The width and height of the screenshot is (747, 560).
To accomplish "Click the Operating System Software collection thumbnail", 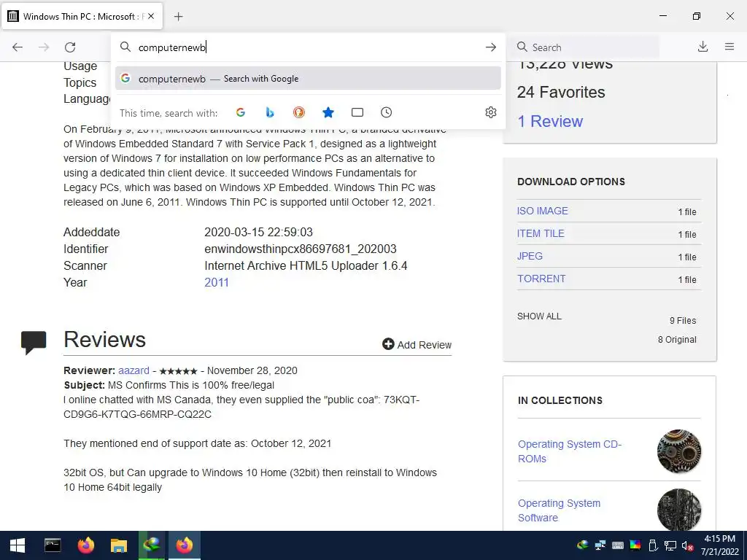I will point(679,510).
